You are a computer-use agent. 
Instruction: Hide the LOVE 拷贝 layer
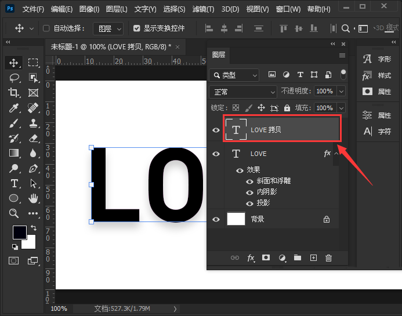coord(216,130)
